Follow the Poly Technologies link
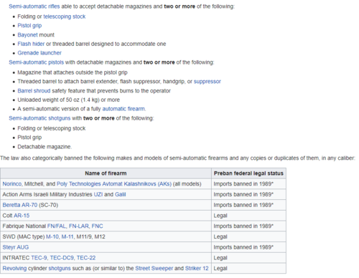This screenshot has height=278, width=359. point(79,184)
